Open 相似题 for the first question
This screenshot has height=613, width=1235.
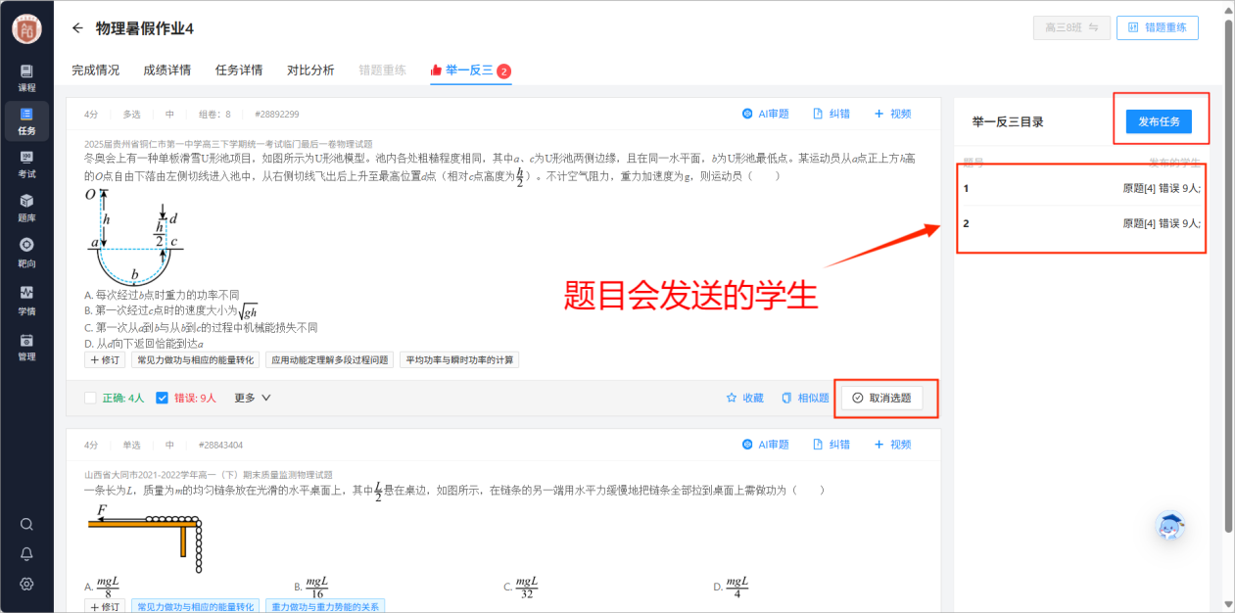point(805,398)
